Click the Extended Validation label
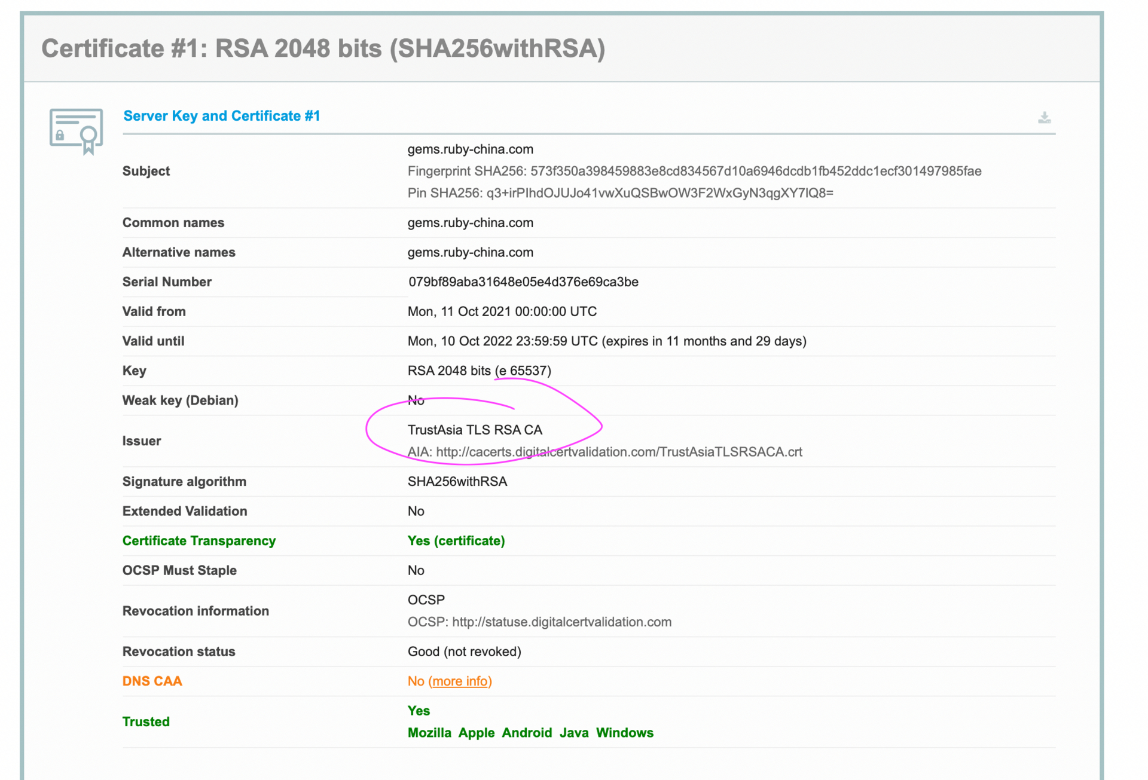This screenshot has width=1148, height=780. [184, 512]
